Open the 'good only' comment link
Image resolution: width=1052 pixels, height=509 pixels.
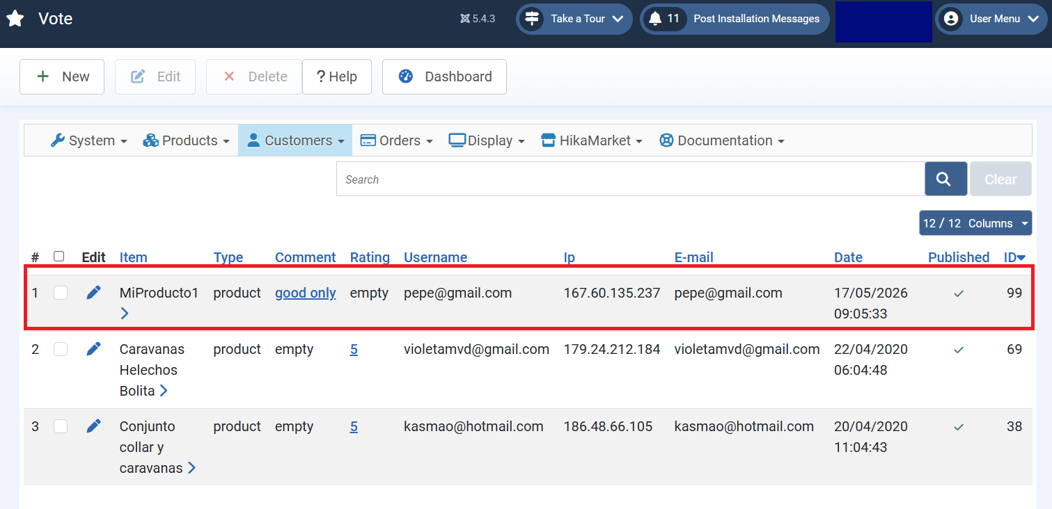(x=306, y=293)
